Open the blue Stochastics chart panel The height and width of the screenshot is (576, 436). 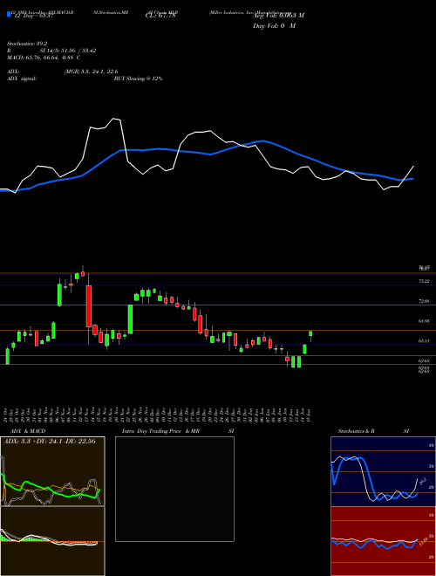coord(383,471)
